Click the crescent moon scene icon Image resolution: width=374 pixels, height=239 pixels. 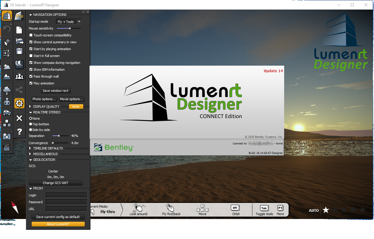19,64
